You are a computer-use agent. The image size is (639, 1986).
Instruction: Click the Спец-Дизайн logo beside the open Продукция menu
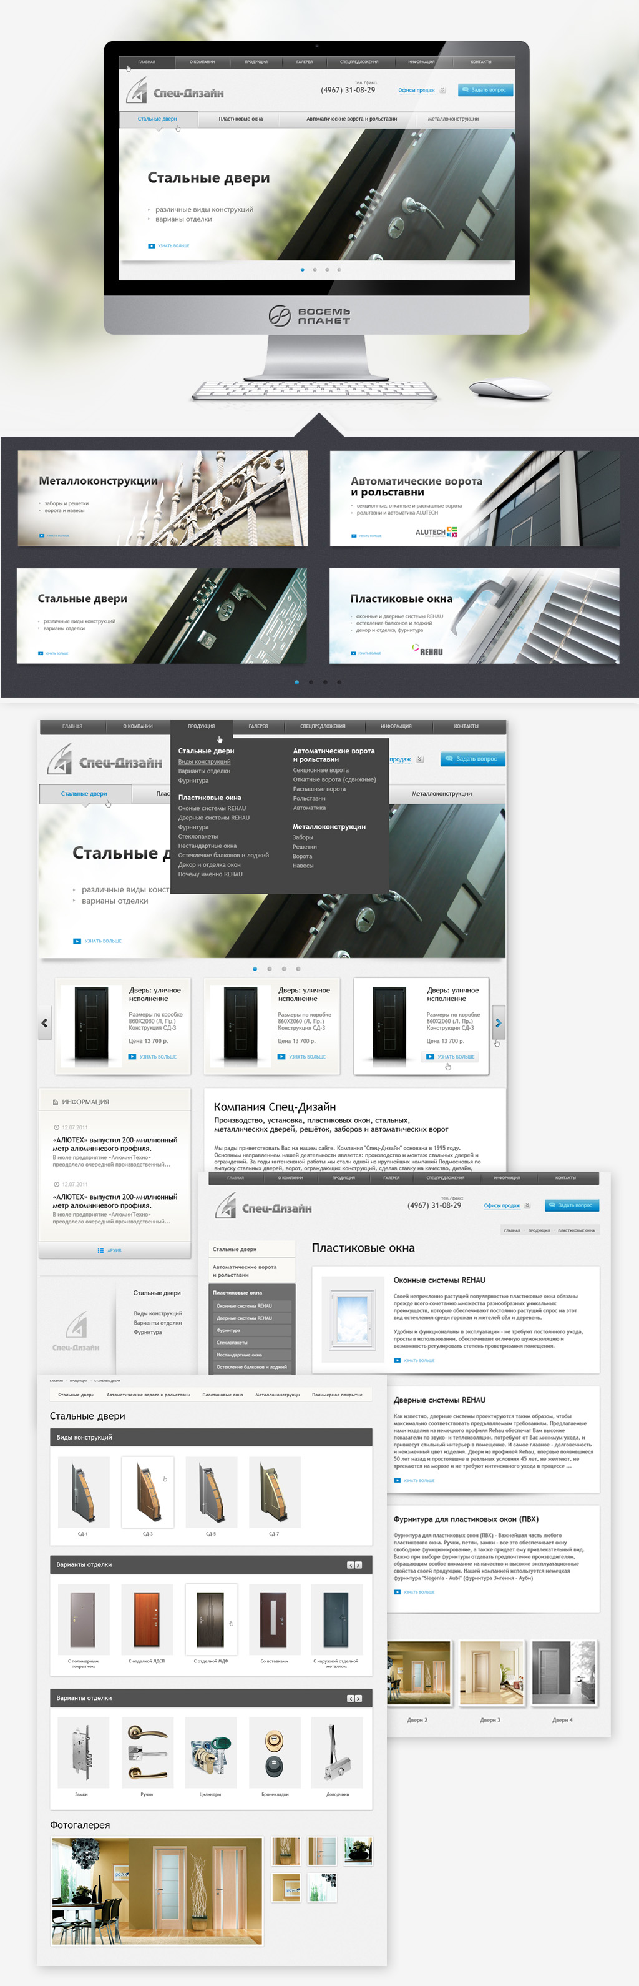(x=105, y=760)
